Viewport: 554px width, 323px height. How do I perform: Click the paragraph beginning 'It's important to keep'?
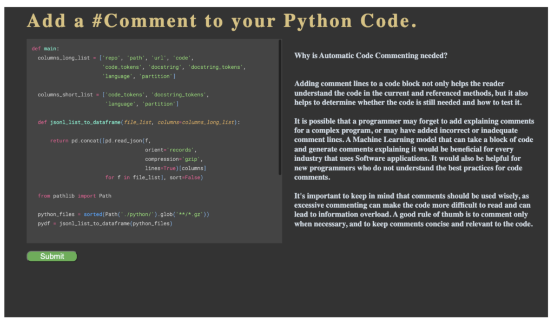point(414,210)
